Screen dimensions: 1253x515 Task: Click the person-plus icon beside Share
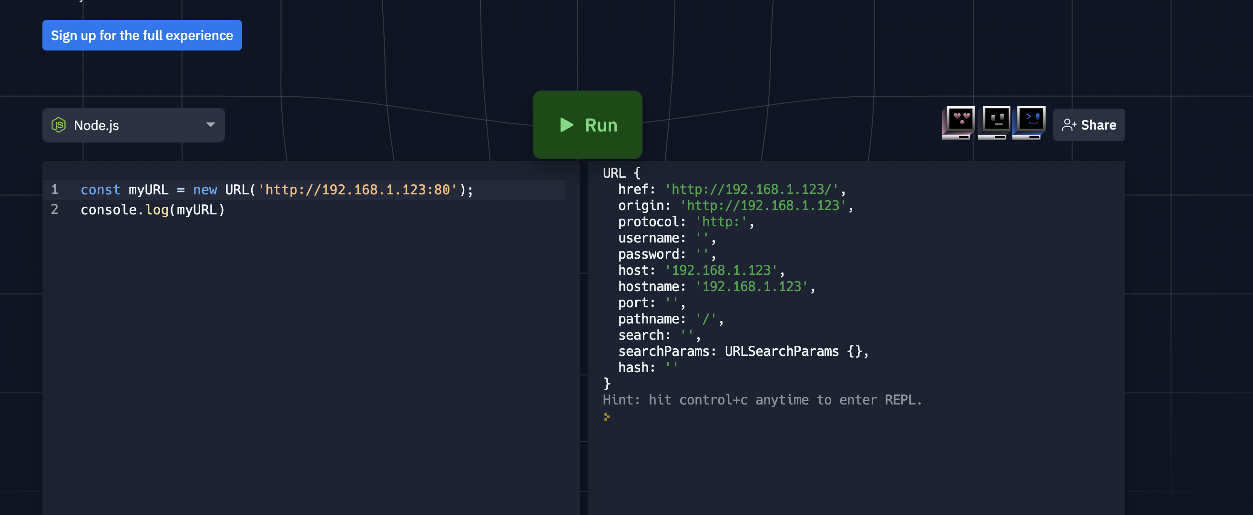[1069, 125]
